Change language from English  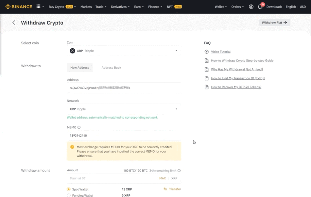pos(291,7)
